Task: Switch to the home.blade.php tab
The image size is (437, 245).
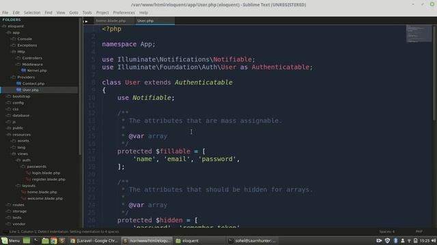Action: (115, 21)
